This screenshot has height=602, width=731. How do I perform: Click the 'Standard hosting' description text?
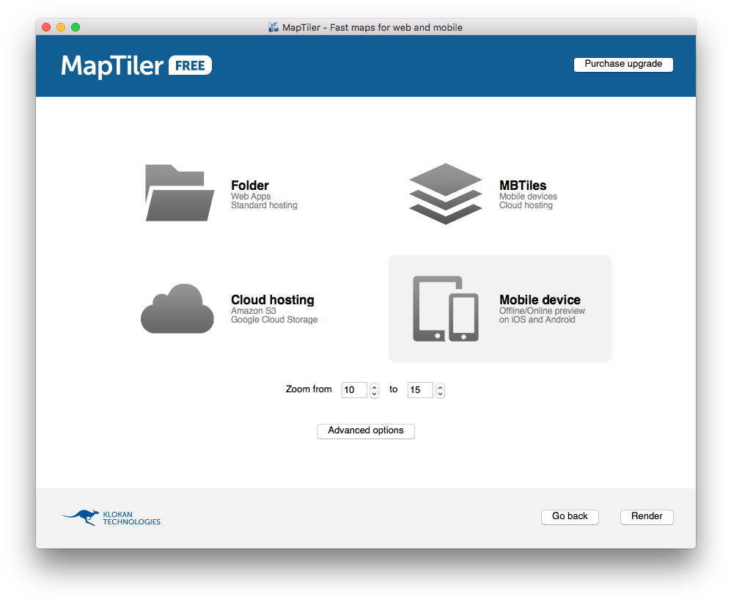(x=264, y=205)
